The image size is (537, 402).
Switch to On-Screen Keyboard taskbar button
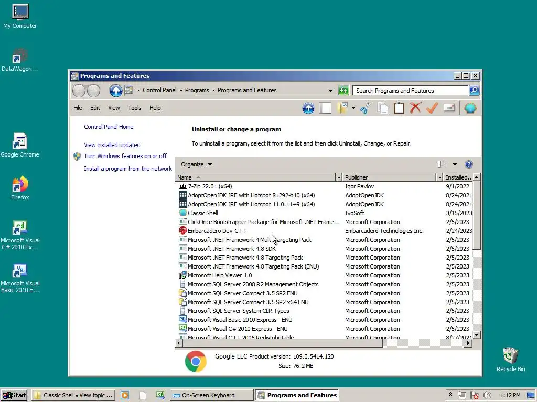coord(212,395)
